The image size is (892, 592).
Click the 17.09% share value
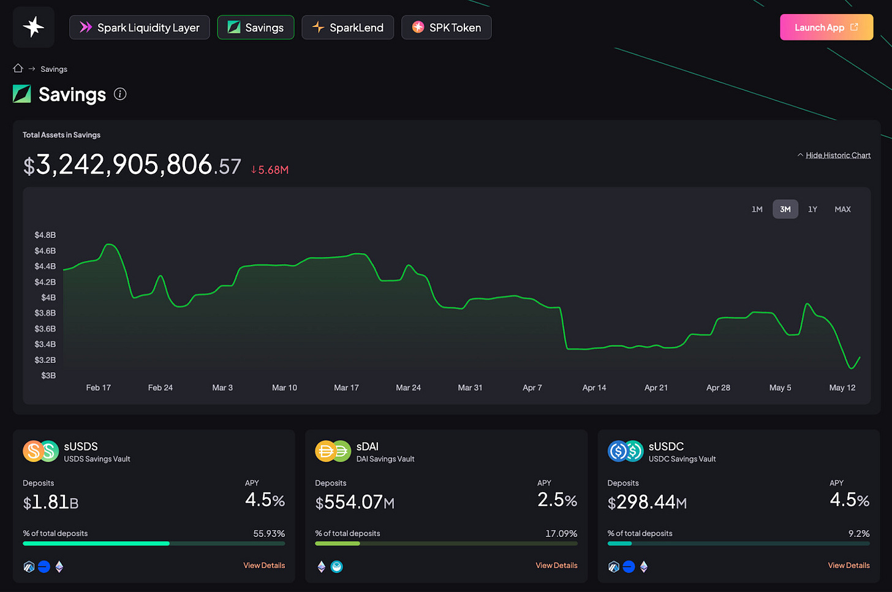coord(561,534)
